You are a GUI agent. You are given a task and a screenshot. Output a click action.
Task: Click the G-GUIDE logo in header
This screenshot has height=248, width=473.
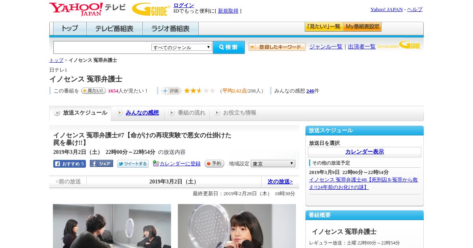151,9
